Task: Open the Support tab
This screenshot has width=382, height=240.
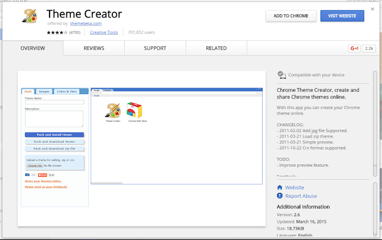Action: pyautogui.click(x=155, y=48)
